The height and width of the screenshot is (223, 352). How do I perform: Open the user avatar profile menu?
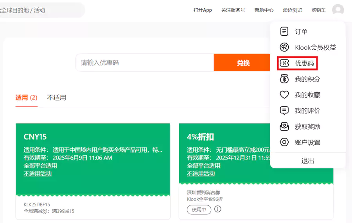[338, 10]
